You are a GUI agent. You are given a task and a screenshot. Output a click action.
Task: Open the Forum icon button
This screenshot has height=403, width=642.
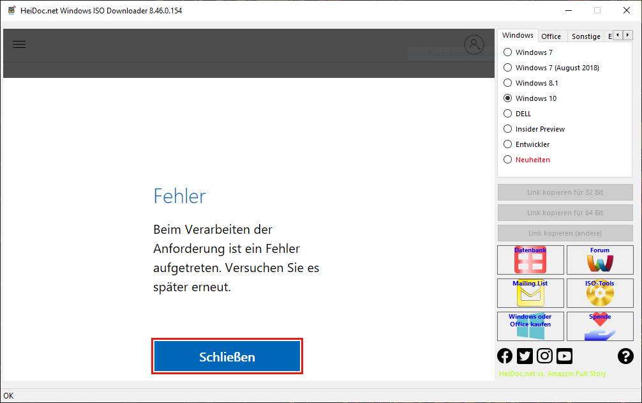tap(600, 260)
